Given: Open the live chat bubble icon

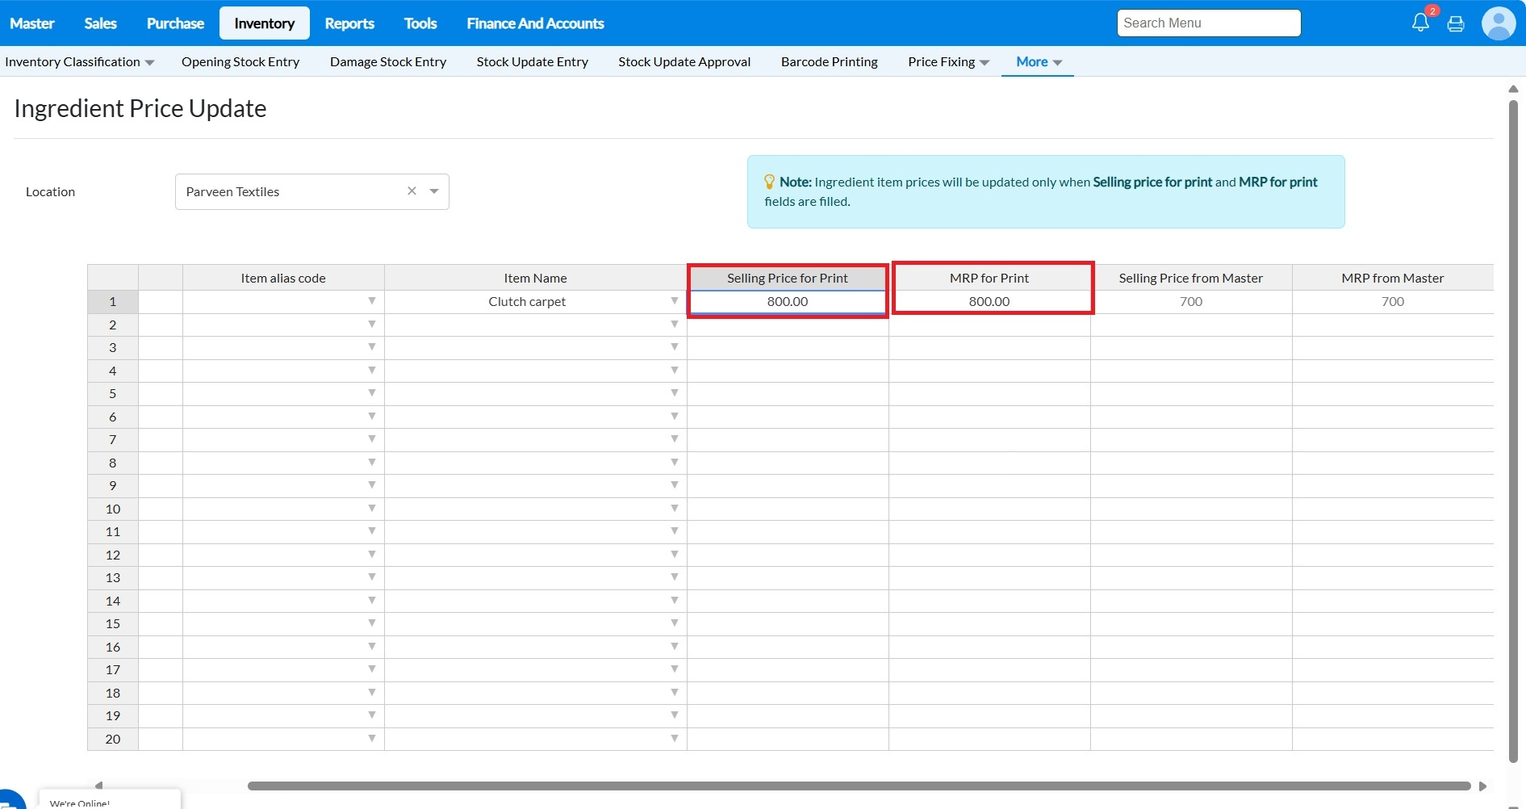Looking at the screenshot, I should click(10, 799).
